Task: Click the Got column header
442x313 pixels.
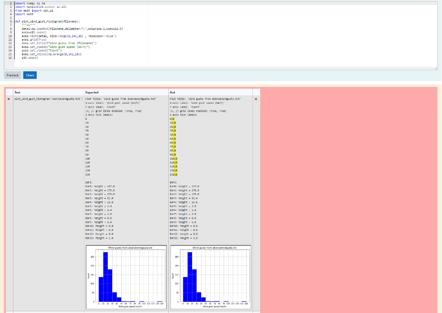Action: 173,92
